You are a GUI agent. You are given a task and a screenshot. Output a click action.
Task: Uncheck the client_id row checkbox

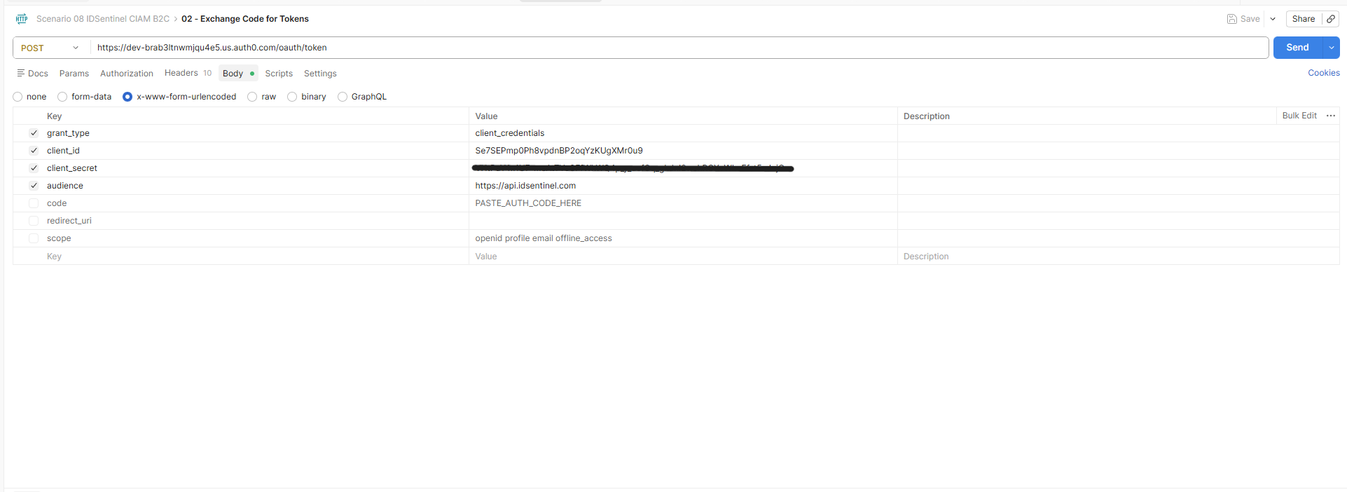[34, 151]
